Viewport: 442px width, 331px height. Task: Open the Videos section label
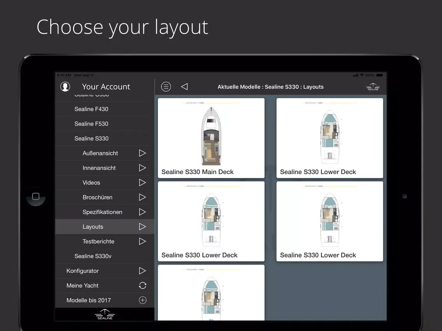[91, 183]
